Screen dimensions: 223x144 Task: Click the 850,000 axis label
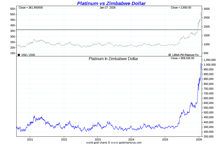(x=208, y=79)
